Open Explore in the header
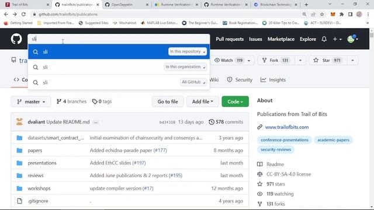This screenshot has height=210, width=374. point(308,39)
